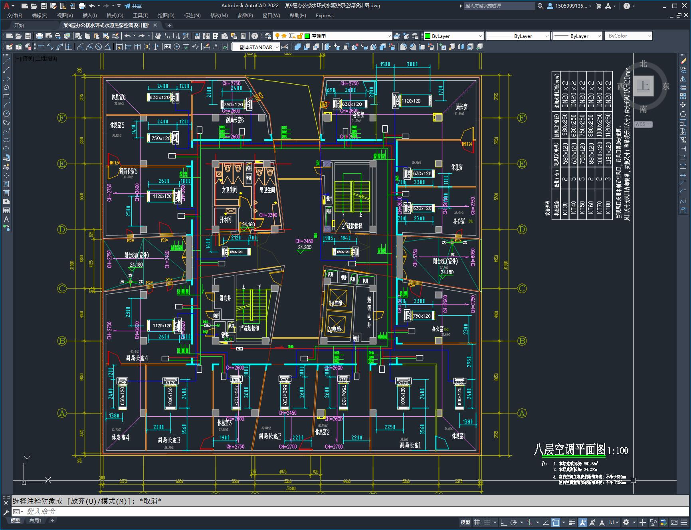This screenshot has width=691, height=530.
Task: Open the color control ByLayer dropdown
Action: coord(453,36)
